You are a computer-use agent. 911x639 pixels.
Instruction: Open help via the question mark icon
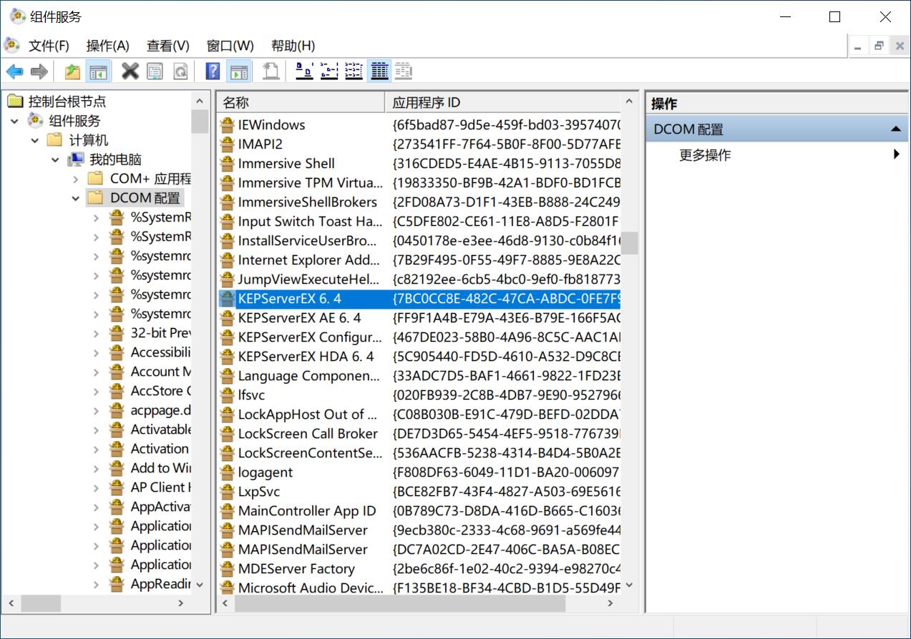(213, 71)
